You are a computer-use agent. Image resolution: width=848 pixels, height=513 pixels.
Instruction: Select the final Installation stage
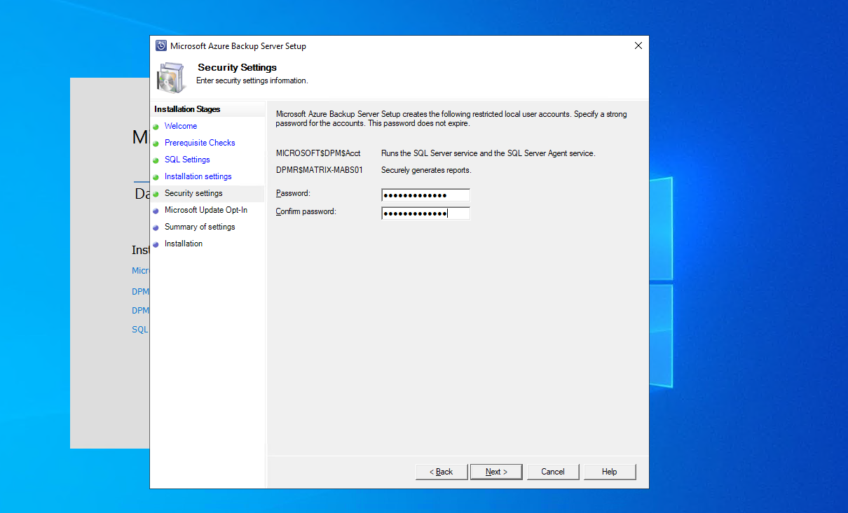(x=184, y=244)
